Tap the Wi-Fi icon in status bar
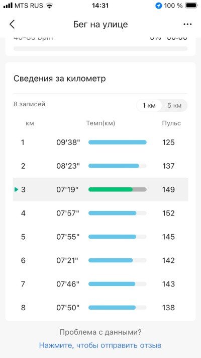The height and width of the screenshot is (358, 201). 49,6
